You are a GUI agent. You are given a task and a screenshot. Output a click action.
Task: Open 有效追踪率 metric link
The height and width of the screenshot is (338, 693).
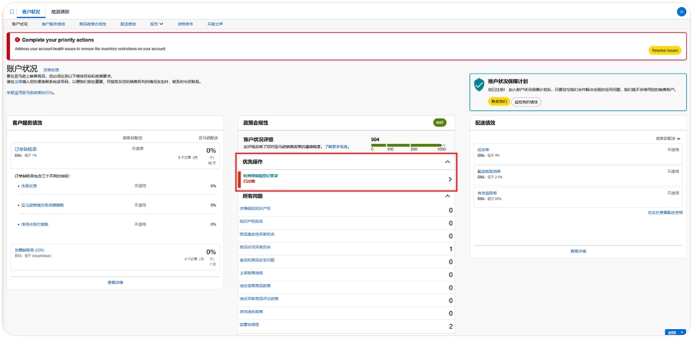point(487,193)
